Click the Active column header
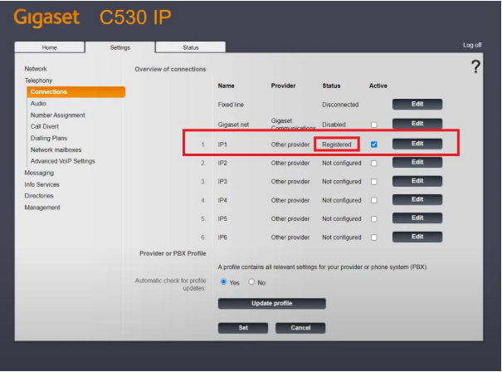502x372 pixels. coord(378,86)
